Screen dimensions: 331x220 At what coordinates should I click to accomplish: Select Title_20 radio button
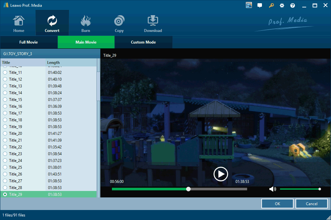coord(5,133)
